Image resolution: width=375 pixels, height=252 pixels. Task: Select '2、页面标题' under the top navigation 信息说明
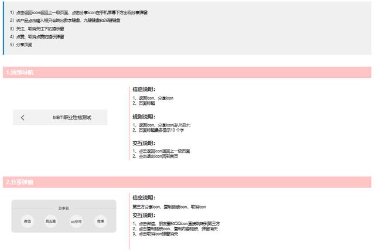pos(144,103)
